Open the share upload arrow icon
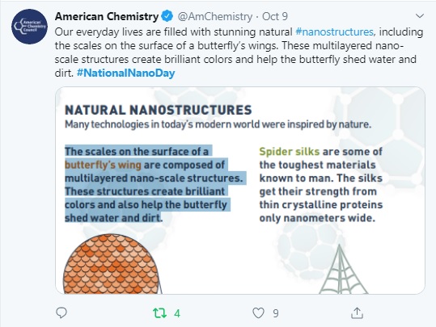This screenshot has height=327, width=436. click(x=357, y=312)
